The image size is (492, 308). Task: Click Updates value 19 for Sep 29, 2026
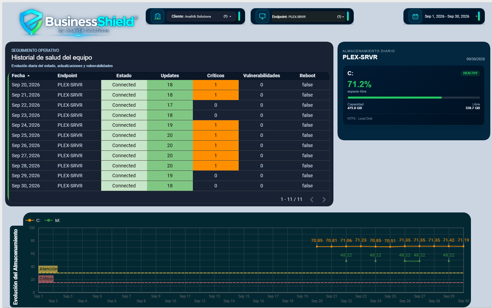pyautogui.click(x=170, y=176)
